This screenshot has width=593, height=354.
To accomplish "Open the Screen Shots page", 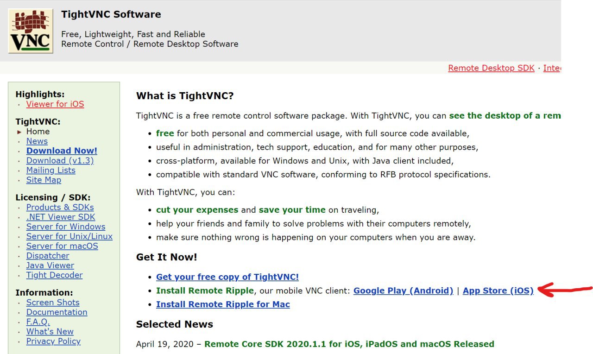I will (x=53, y=303).
